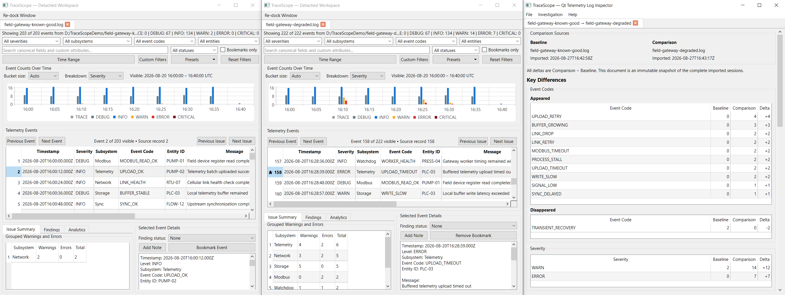Screen dimensions: 785x295
Task: Expand the Presets menu in the degraded window
Action: click(455, 60)
